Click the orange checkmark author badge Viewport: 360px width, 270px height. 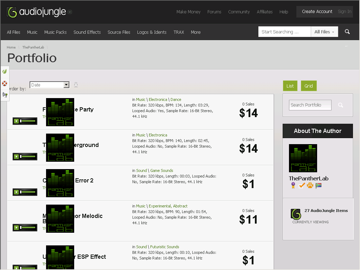coord(301,185)
